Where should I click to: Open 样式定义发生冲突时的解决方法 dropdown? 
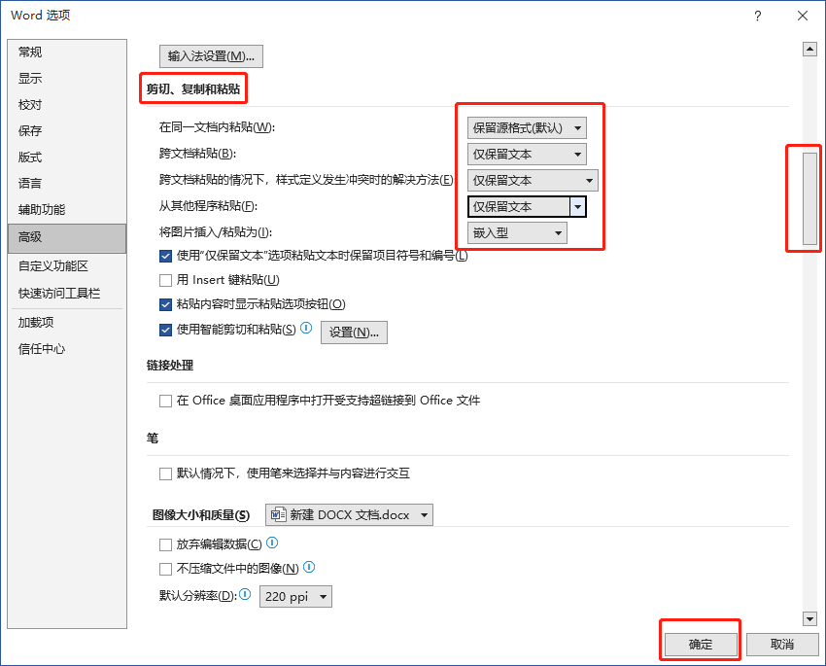click(x=533, y=181)
